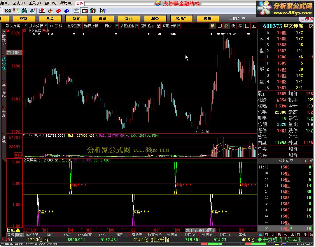
Task: Select the KDJ indicator tab
Action: tap(50, 235)
